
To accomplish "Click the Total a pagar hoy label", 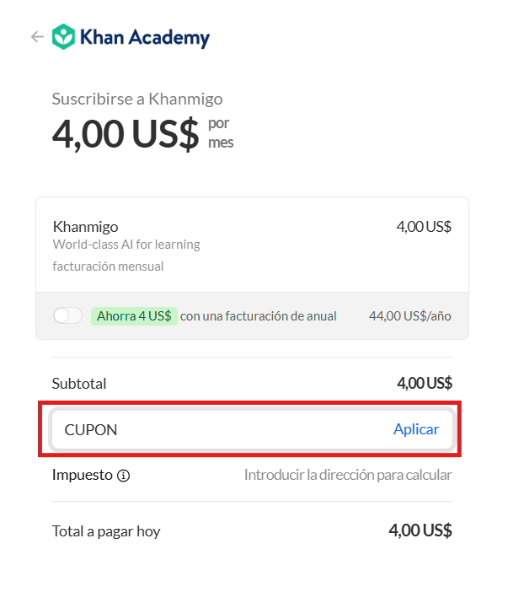I will (x=106, y=531).
